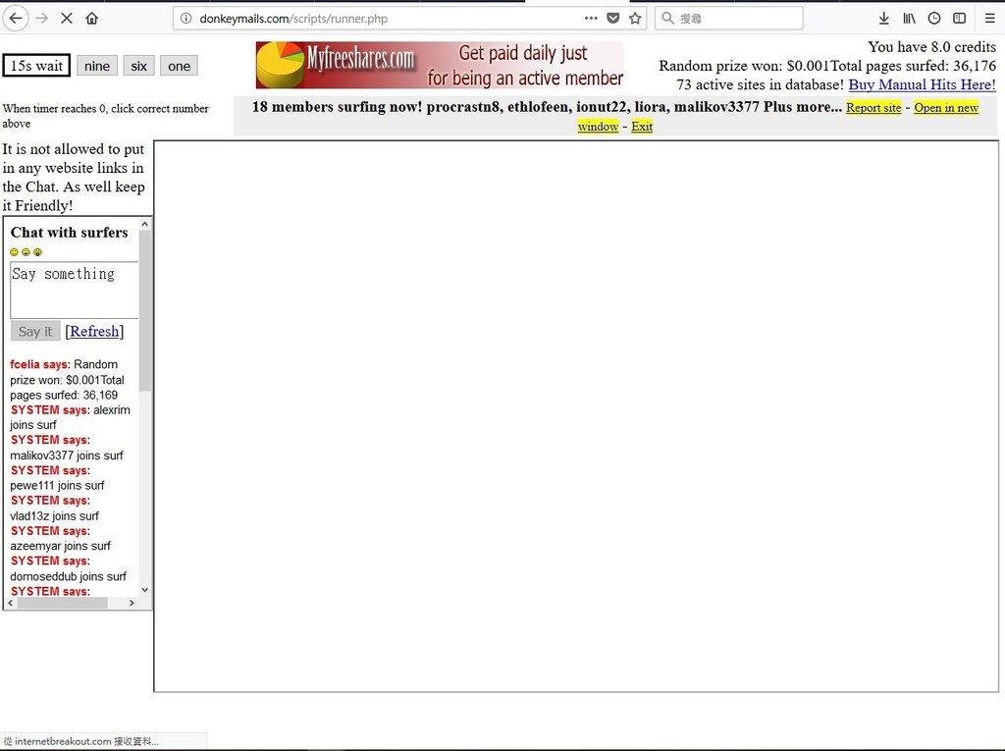Viewport: 1005px width, 751px height.
Task: Bookmark this page with the star icon
Action: [635, 18]
